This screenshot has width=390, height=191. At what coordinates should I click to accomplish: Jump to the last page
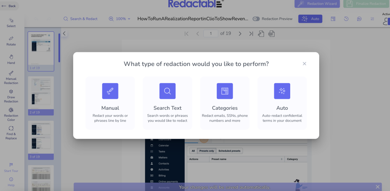click(251, 33)
